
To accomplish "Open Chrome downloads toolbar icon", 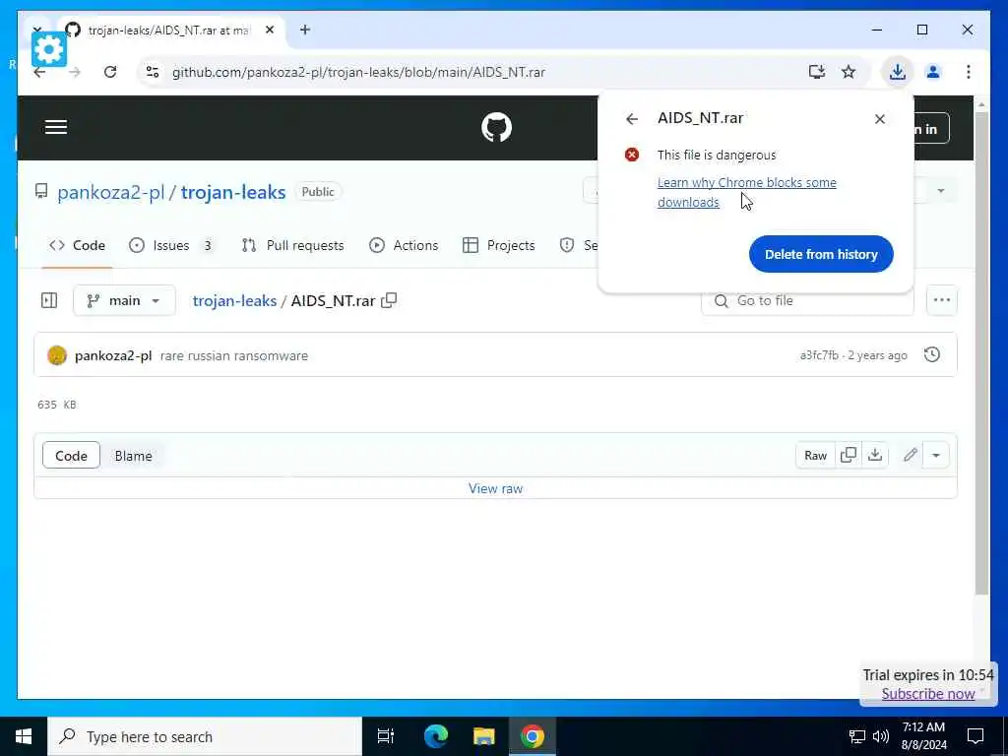I will pyautogui.click(x=898, y=72).
